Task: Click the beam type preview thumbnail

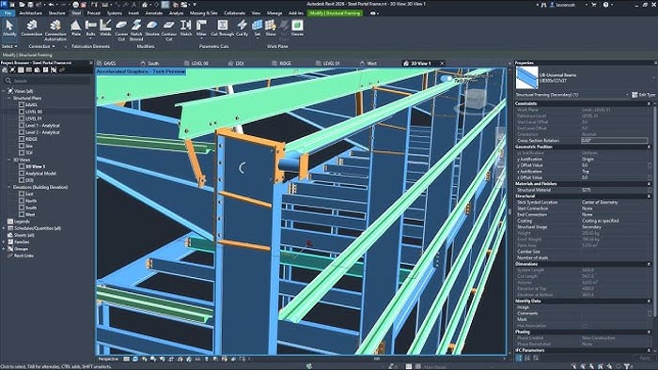Action: click(526, 78)
